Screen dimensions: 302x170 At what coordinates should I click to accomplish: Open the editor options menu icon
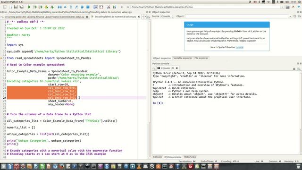click(x=148, y=17)
